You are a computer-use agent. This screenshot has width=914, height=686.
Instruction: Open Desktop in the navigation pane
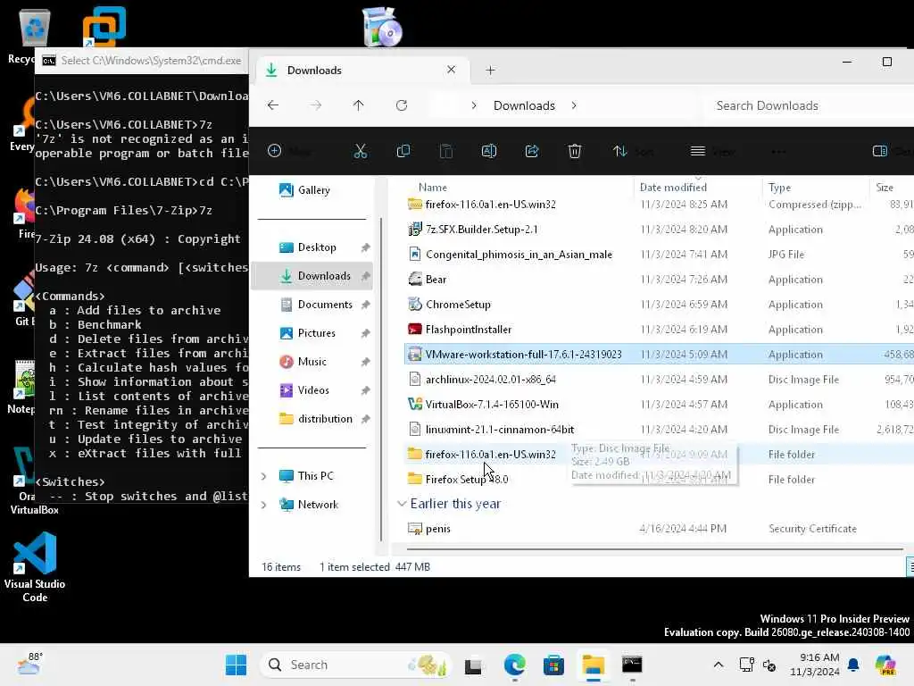[x=317, y=247]
